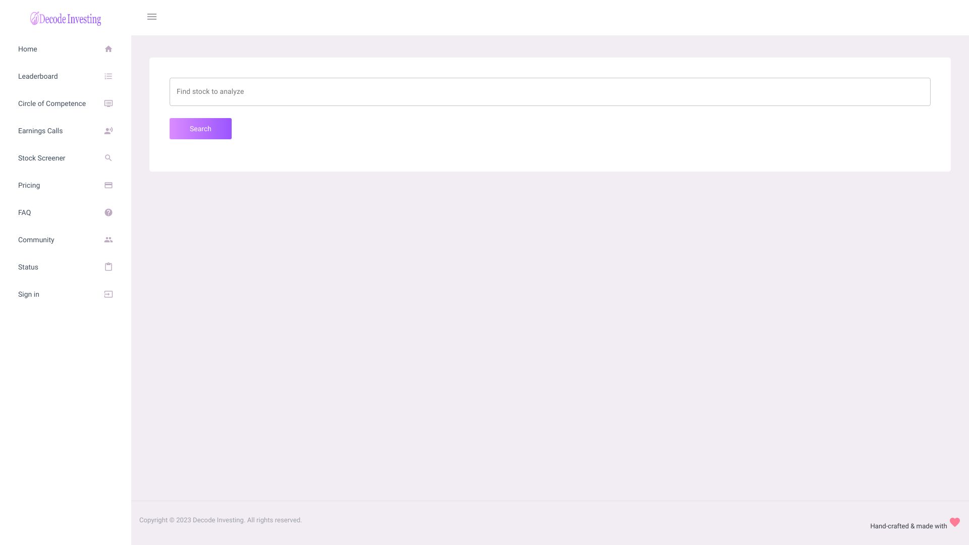Click the home icon in sidebar
The image size is (969, 545).
pos(109,49)
